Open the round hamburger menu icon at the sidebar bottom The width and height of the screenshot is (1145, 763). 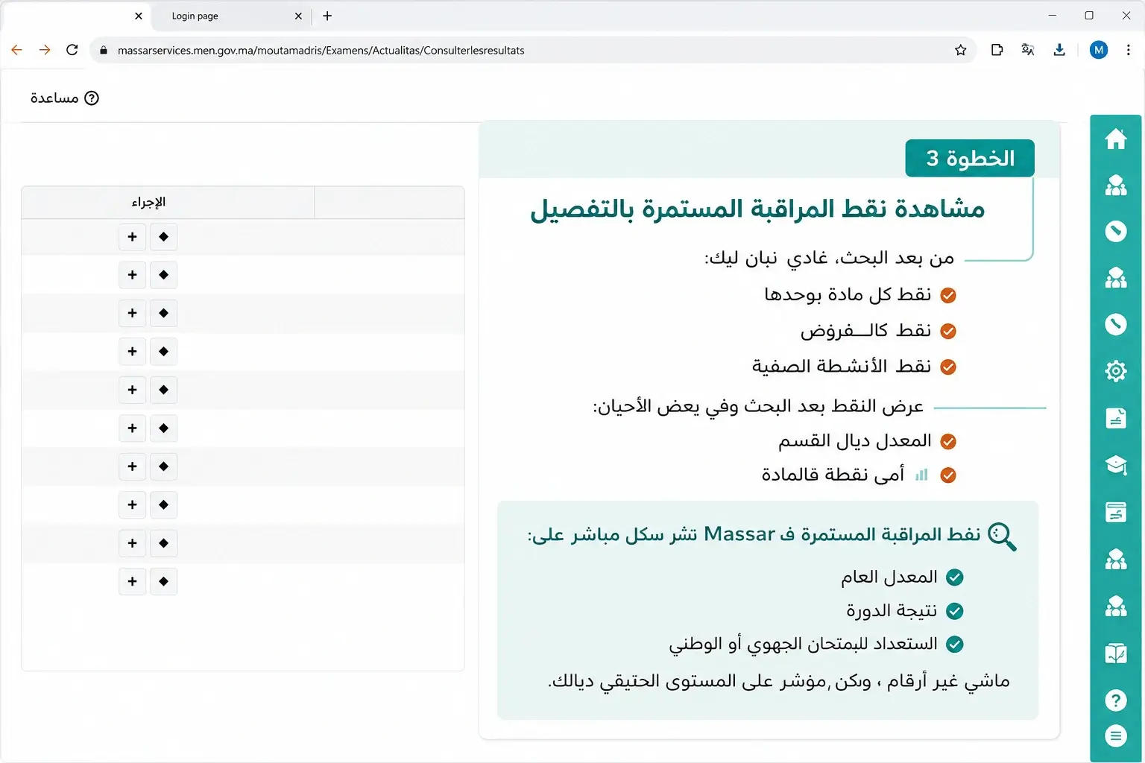coord(1115,736)
